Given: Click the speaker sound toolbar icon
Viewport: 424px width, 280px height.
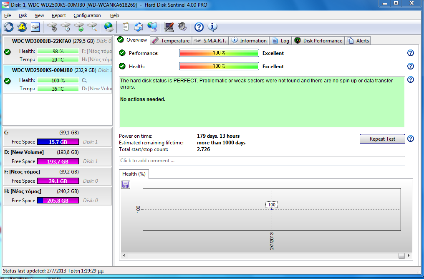Looking at the screenshot, I should point(182,27).
